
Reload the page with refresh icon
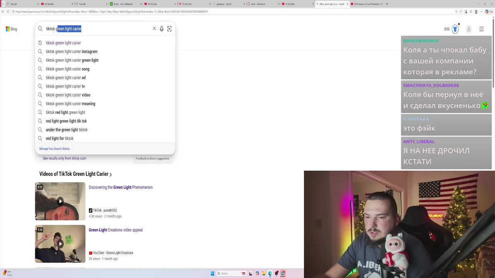point(9,12)
